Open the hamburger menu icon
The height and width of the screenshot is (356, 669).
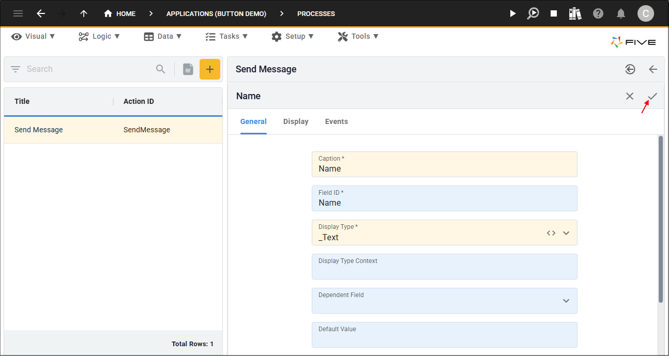(x=18, y=13)
